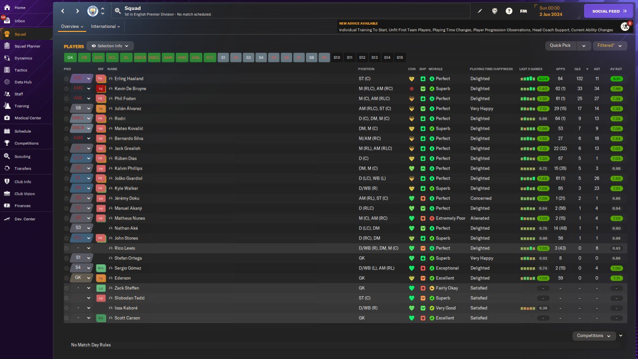Open Kevin De Bruyne's player profile
638x359 pixels.
click(130, 89)
